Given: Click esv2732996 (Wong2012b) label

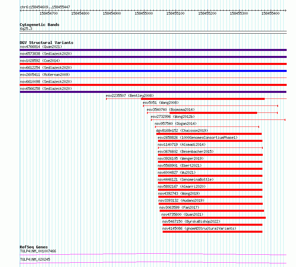Looking at the screenshot, I should click(x=173, y=117).
